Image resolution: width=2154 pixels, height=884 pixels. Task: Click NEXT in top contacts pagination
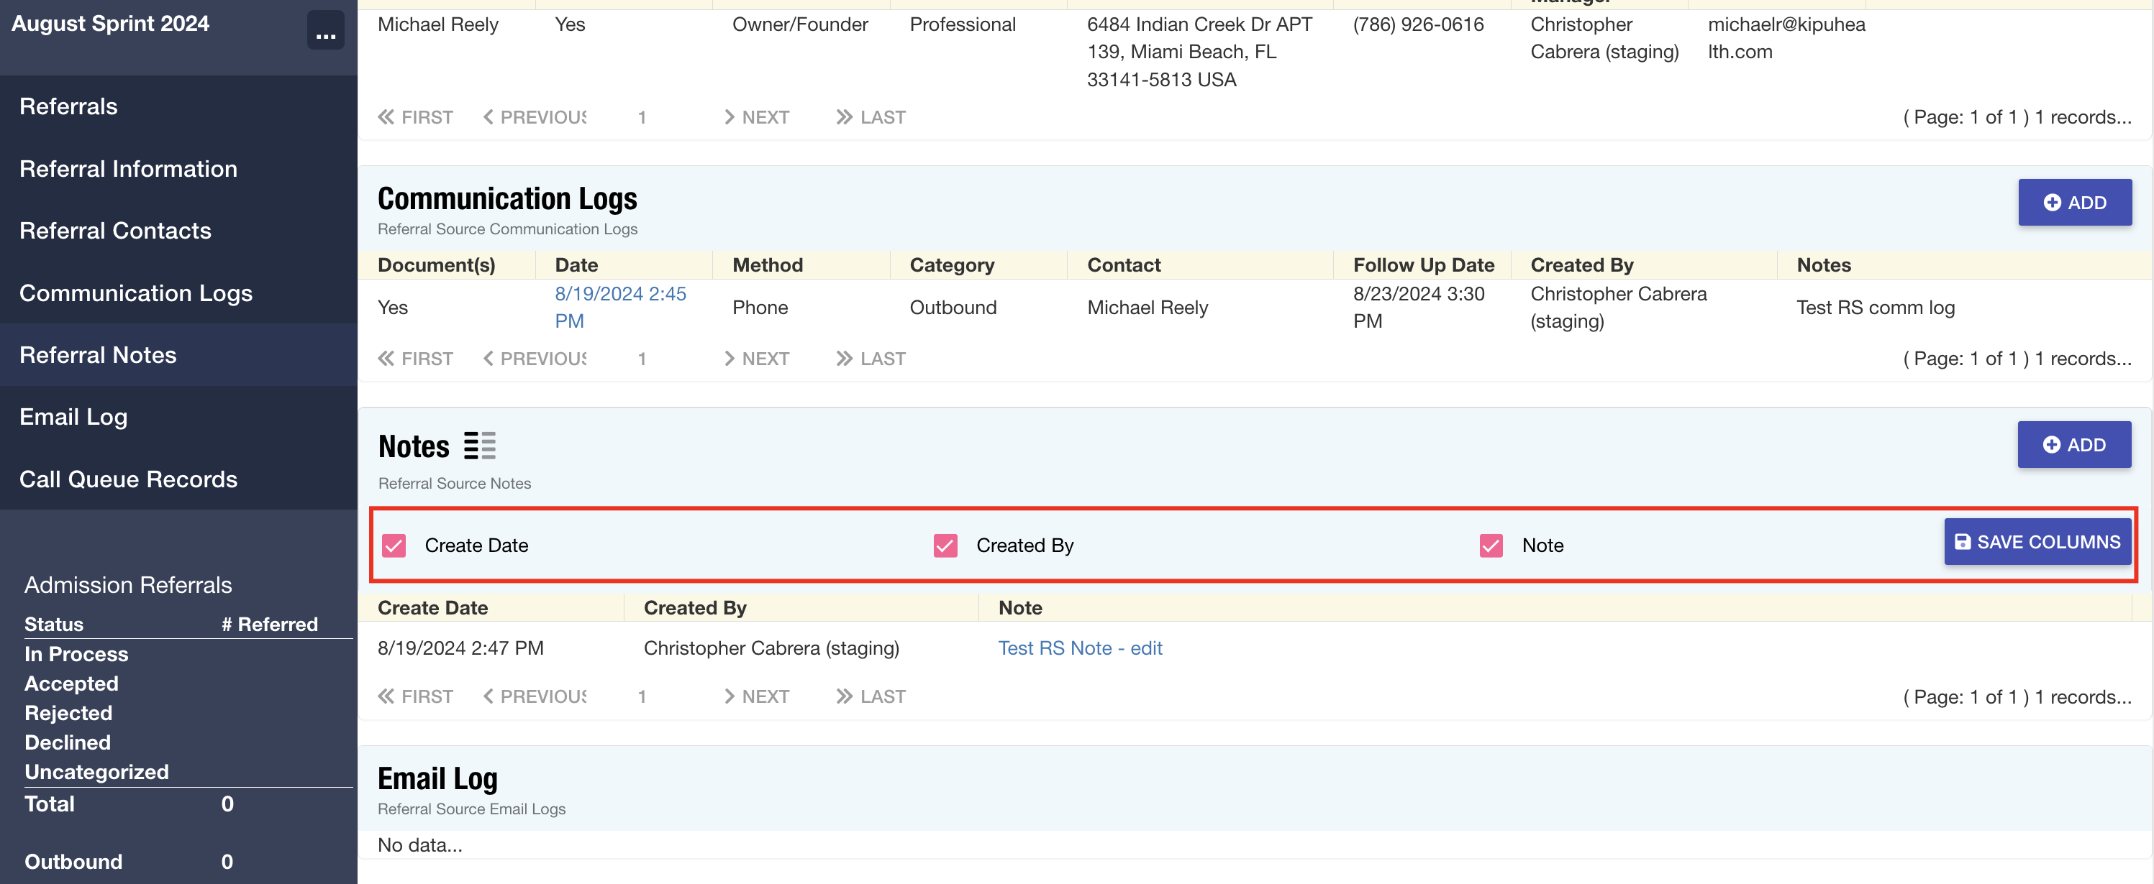757,117
